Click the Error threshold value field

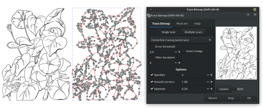click(161, 52)
